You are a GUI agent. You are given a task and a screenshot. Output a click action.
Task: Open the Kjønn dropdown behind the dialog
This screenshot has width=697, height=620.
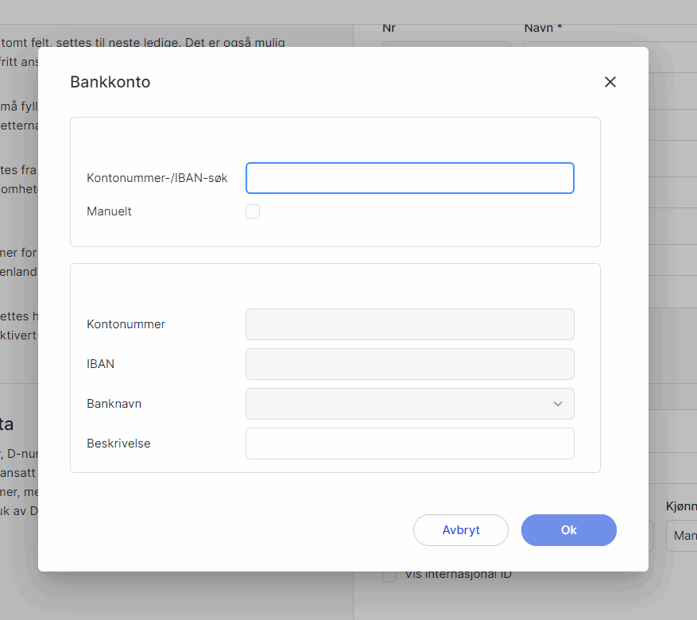(x=681, y=536)
